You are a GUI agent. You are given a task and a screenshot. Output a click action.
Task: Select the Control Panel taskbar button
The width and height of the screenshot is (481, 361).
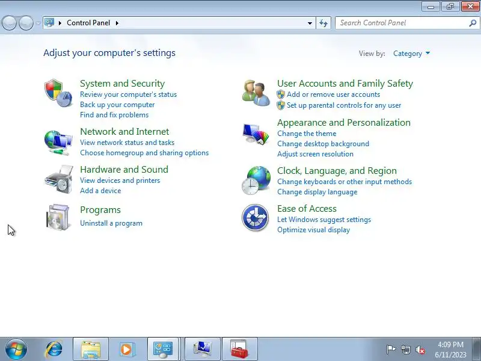point(163,349)
